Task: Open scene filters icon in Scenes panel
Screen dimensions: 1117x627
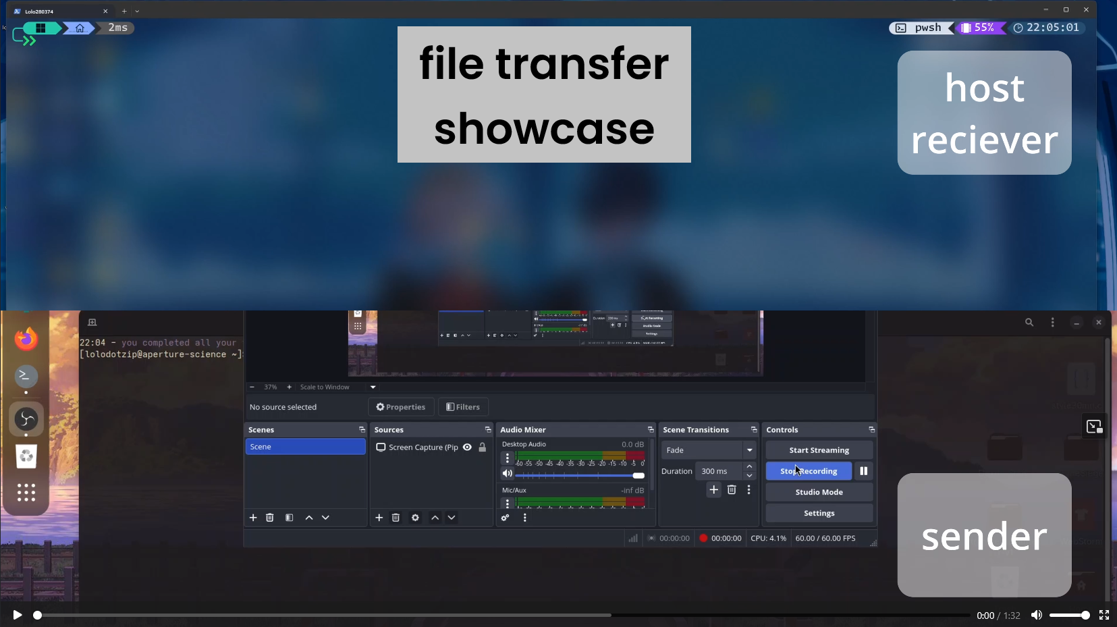Action: tap(290, 518)
